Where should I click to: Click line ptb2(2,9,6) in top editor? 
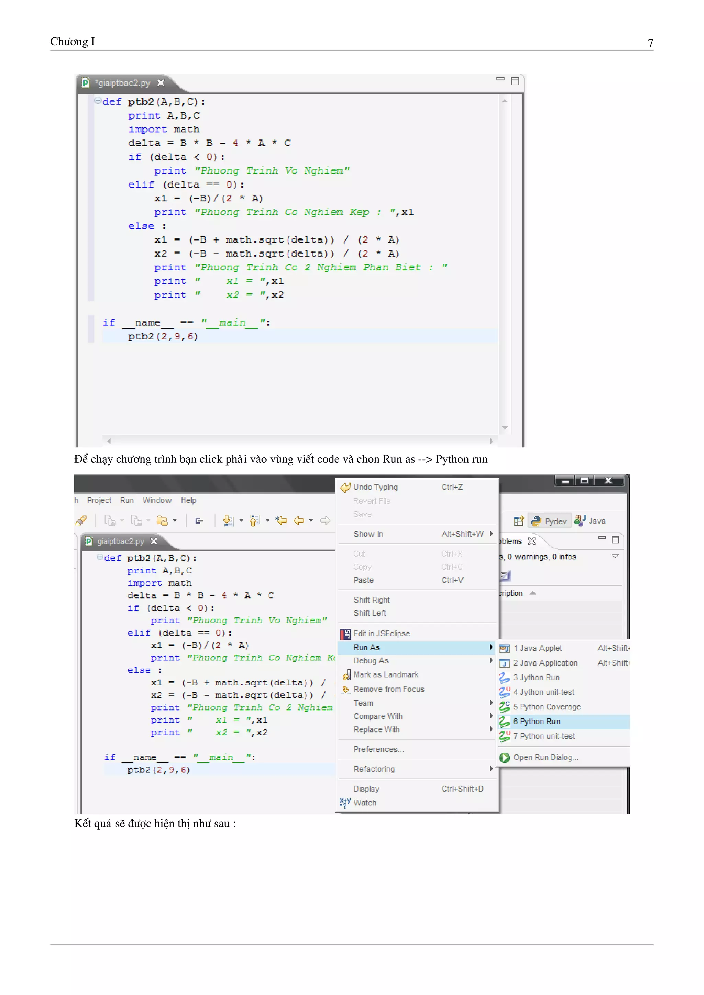[300, 336]
